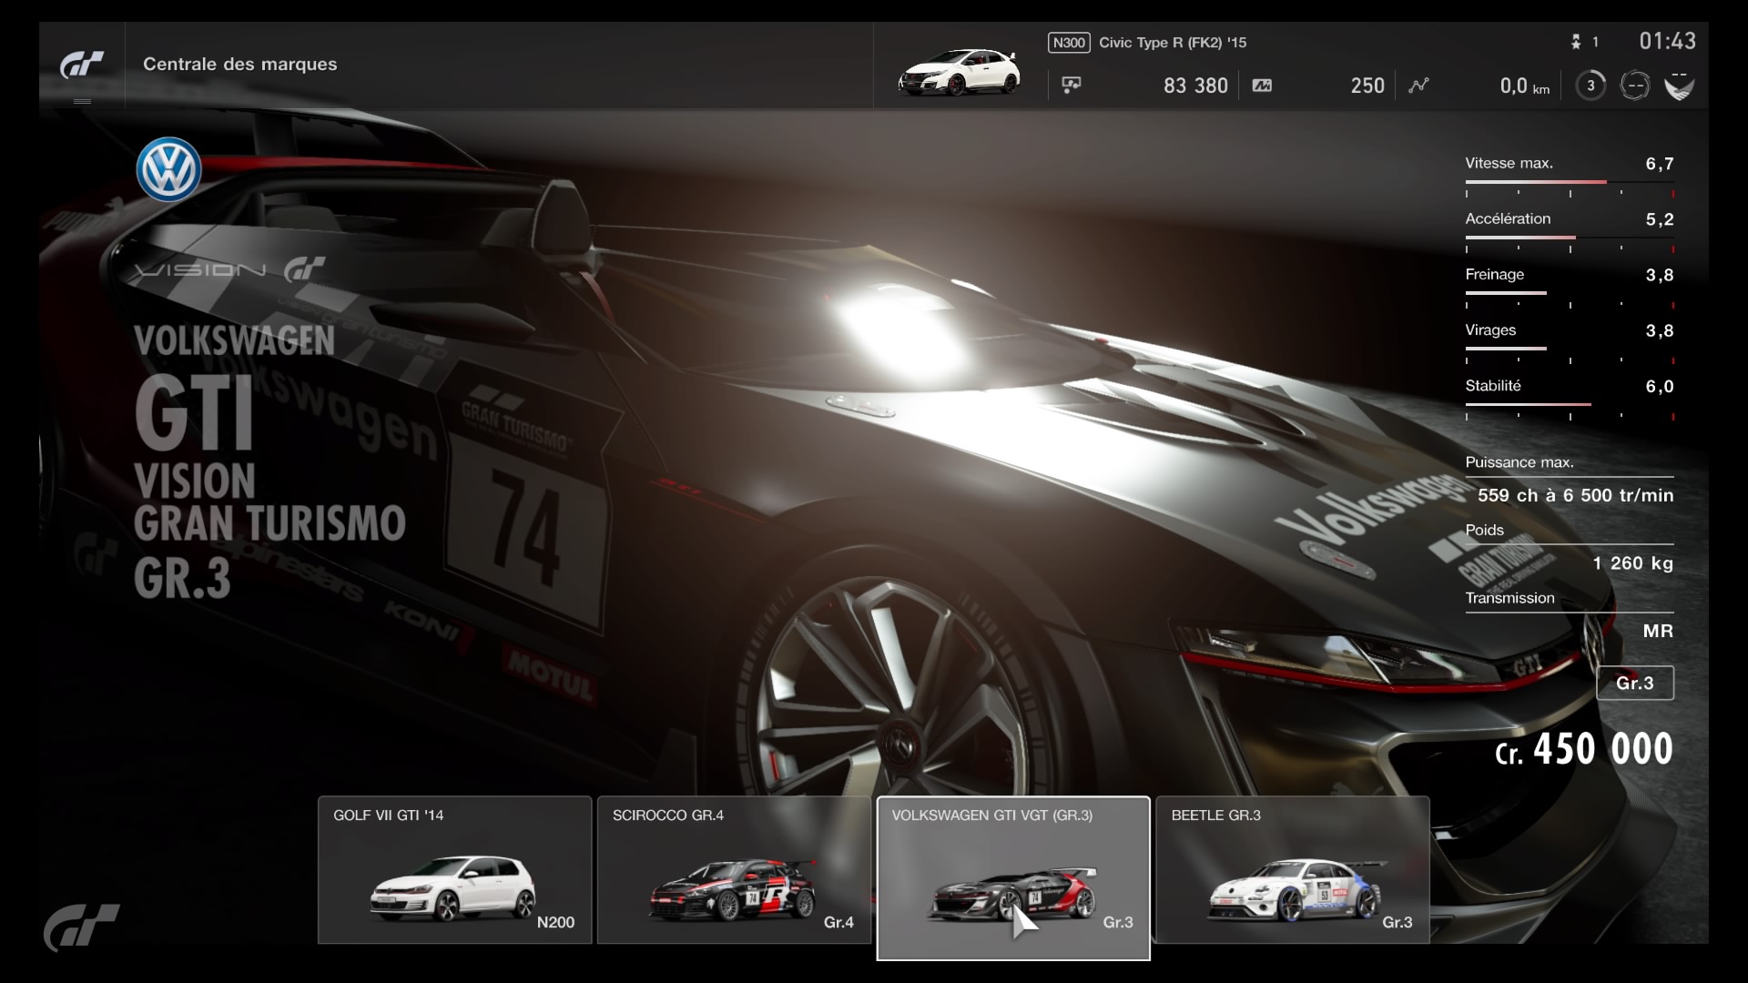Click the mileage points icon showing 250
The image size is (1748, 983).
click(1263, 84)
